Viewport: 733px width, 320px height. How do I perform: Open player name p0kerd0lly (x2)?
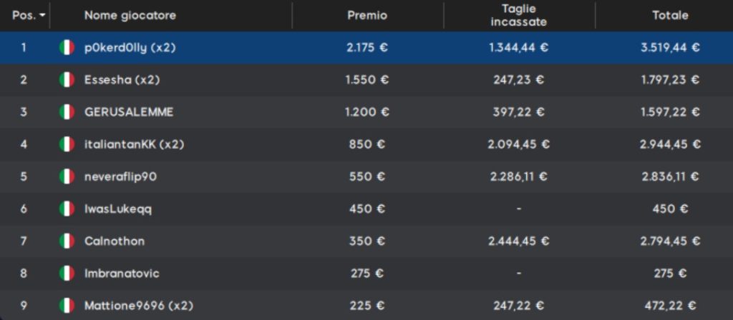[x=130, y=48]
